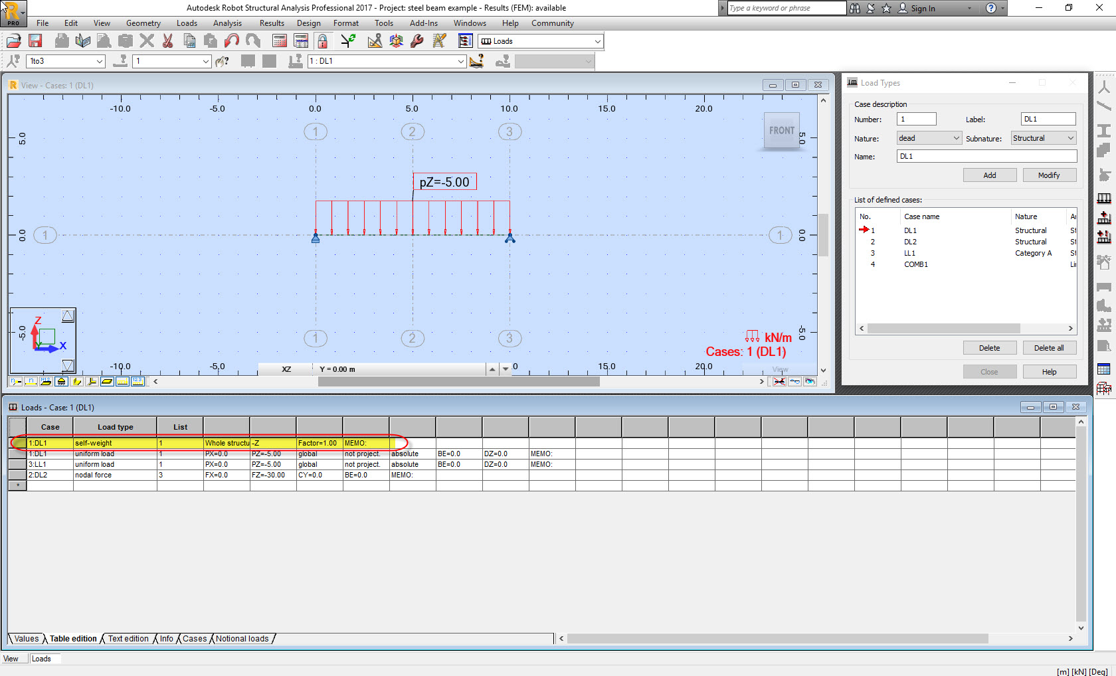Toggle local systems display in view toolbar
Image resolution: width=1116 pixels, height=676 pixels.
click(92, 381)
